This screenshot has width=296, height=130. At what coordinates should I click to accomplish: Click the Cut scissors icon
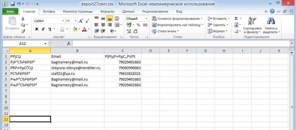[23, 19]
